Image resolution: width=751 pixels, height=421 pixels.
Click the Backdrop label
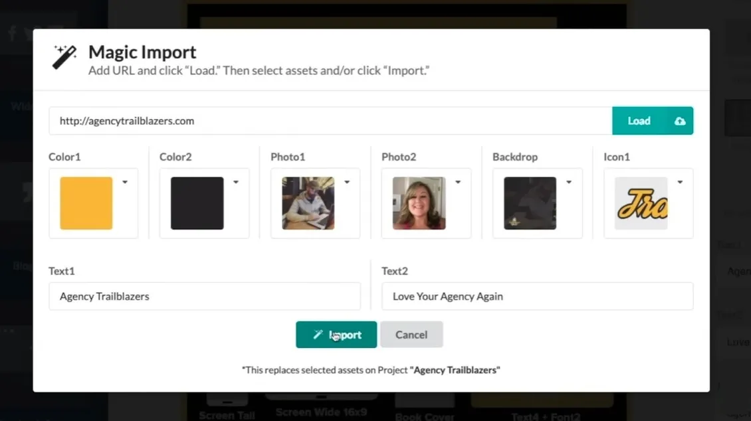click(515, 157)
